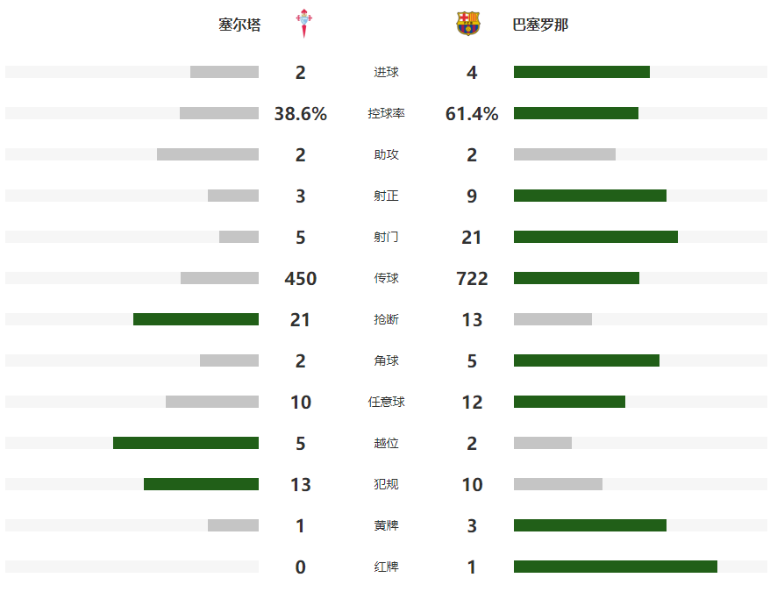
Task: Click Celta's 38.6% possession value
Action: coord(301,114)
